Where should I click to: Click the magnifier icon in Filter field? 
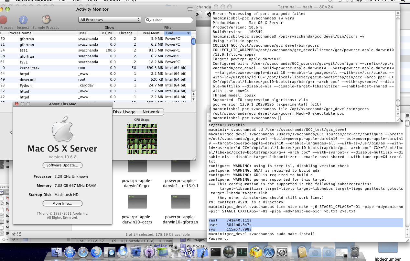coord(149,20)
